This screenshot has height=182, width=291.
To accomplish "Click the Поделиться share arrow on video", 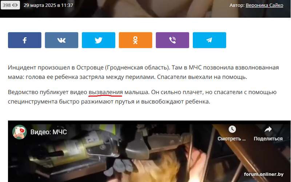I will click(268, 129).
